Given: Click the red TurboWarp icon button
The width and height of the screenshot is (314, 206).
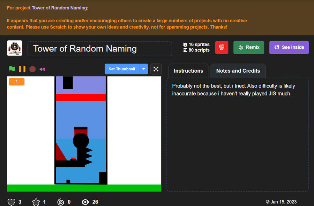Looking at the screenshot, I should 222,48.
